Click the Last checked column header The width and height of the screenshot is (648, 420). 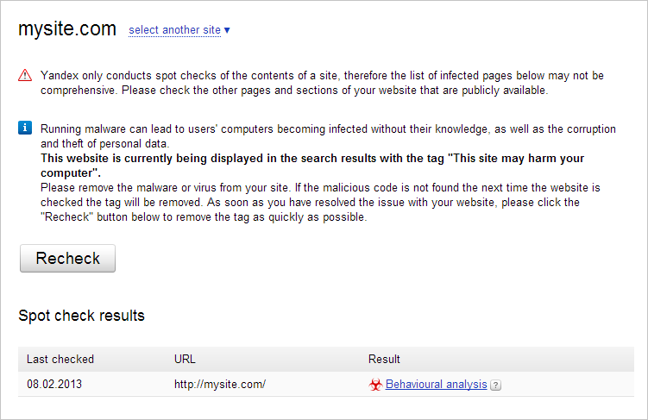(60, 359)
